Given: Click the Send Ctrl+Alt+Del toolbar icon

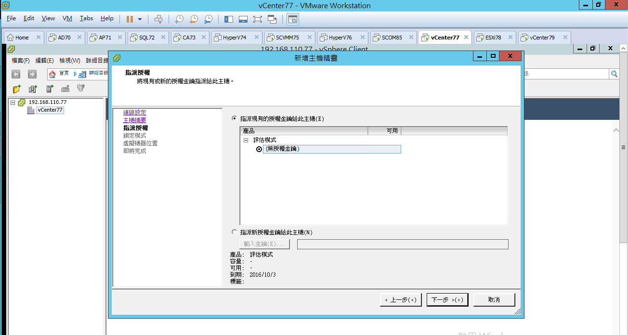Looking at the screenshot, I should click(x=158, y=19).
